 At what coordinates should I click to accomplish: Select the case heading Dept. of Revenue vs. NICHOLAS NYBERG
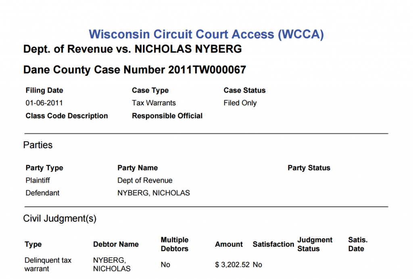point(132,49)
